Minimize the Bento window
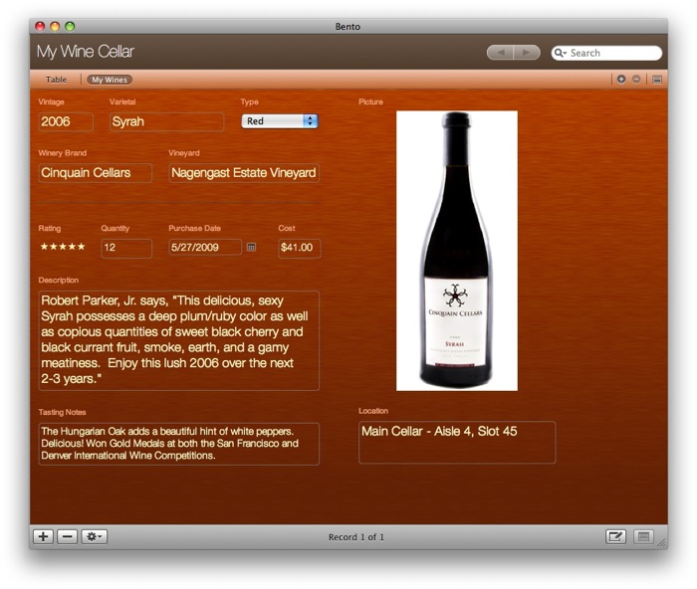Image resolution: width=697 pixels, height=589 pixels. (55, 26)
